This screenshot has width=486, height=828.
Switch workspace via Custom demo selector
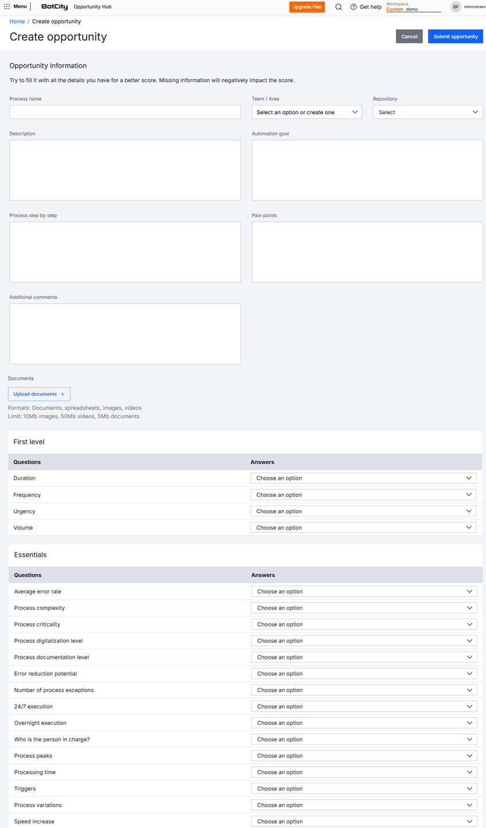click(413, 9)
